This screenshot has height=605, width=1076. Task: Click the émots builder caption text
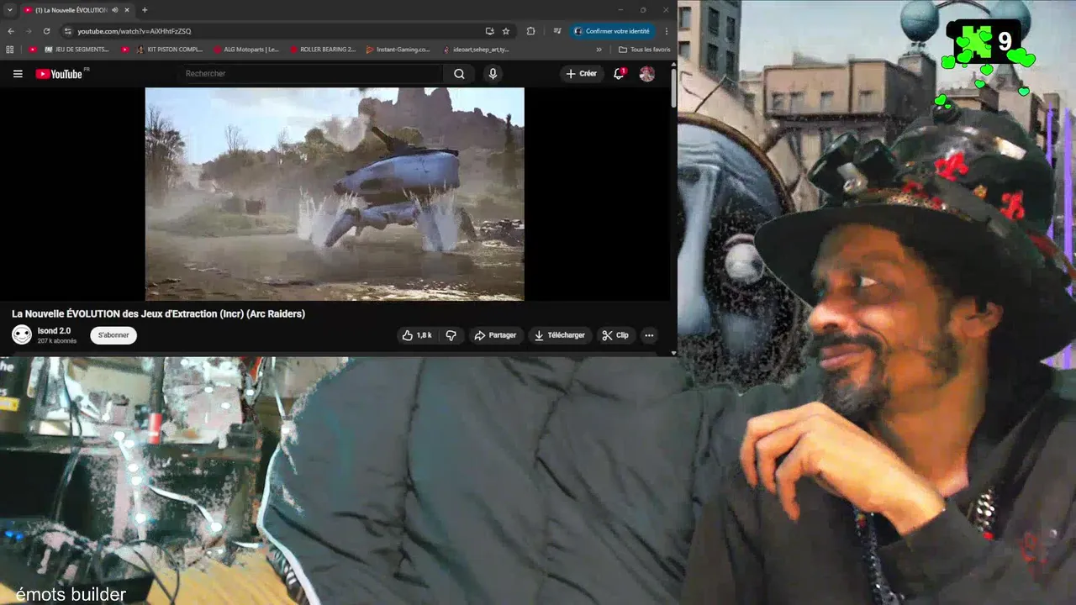point(71,595)
